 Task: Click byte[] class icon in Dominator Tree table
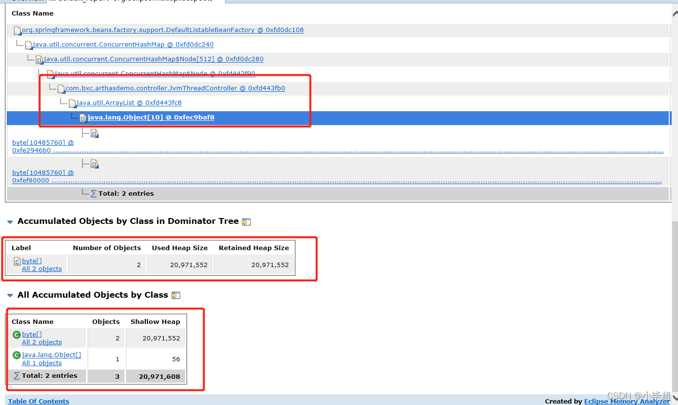[x=17, y=261]
